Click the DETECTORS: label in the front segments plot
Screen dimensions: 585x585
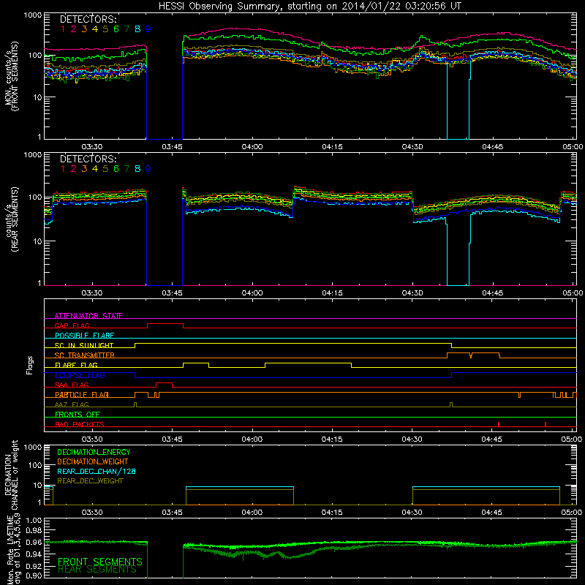pyautogui.click(x=88, y=19)
